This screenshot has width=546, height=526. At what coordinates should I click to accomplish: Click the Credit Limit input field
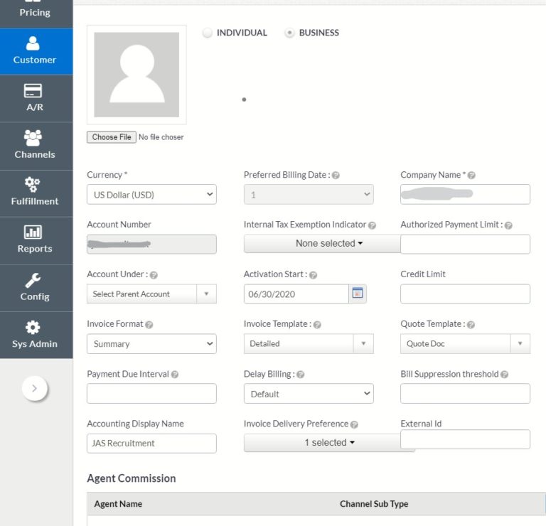click(x=465, y=294)
